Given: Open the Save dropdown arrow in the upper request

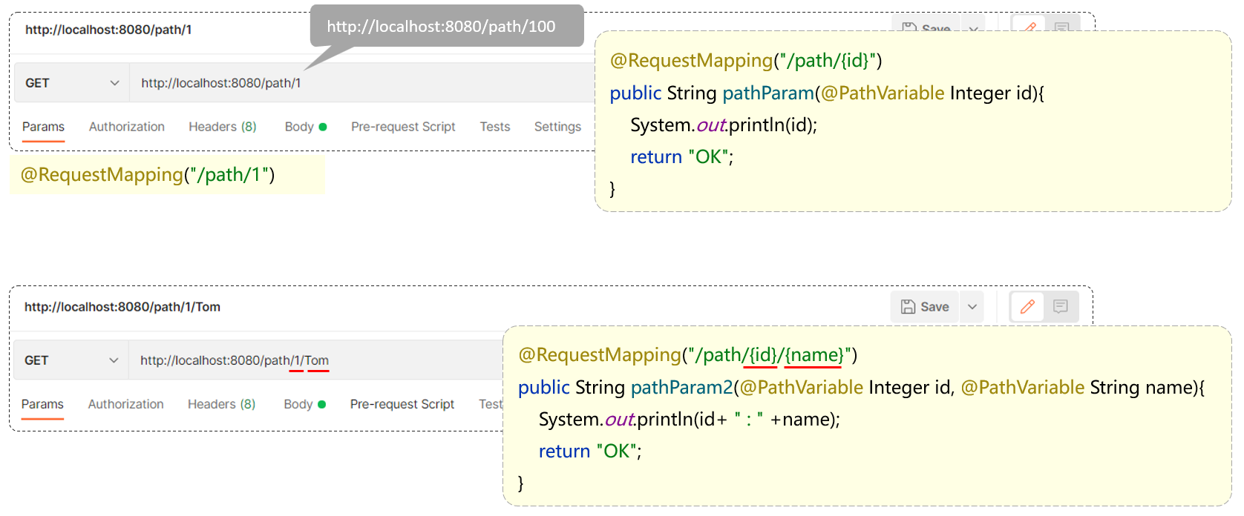Looking at the screenshot, I should [973, 27].
